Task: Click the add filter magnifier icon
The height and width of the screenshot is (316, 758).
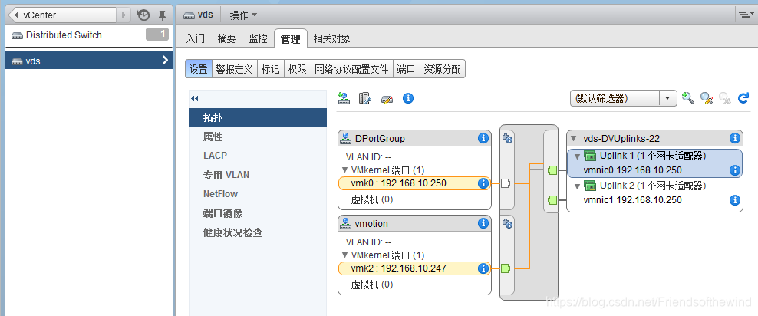Action: pyautogui.click(x=688, y=99)
